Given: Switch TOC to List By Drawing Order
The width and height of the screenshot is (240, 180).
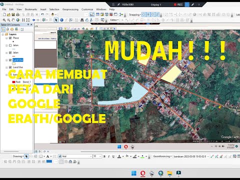Looking at the screenshot, I should 3,29.
